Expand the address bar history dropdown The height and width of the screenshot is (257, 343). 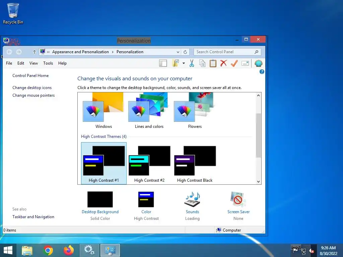[178, 52]
